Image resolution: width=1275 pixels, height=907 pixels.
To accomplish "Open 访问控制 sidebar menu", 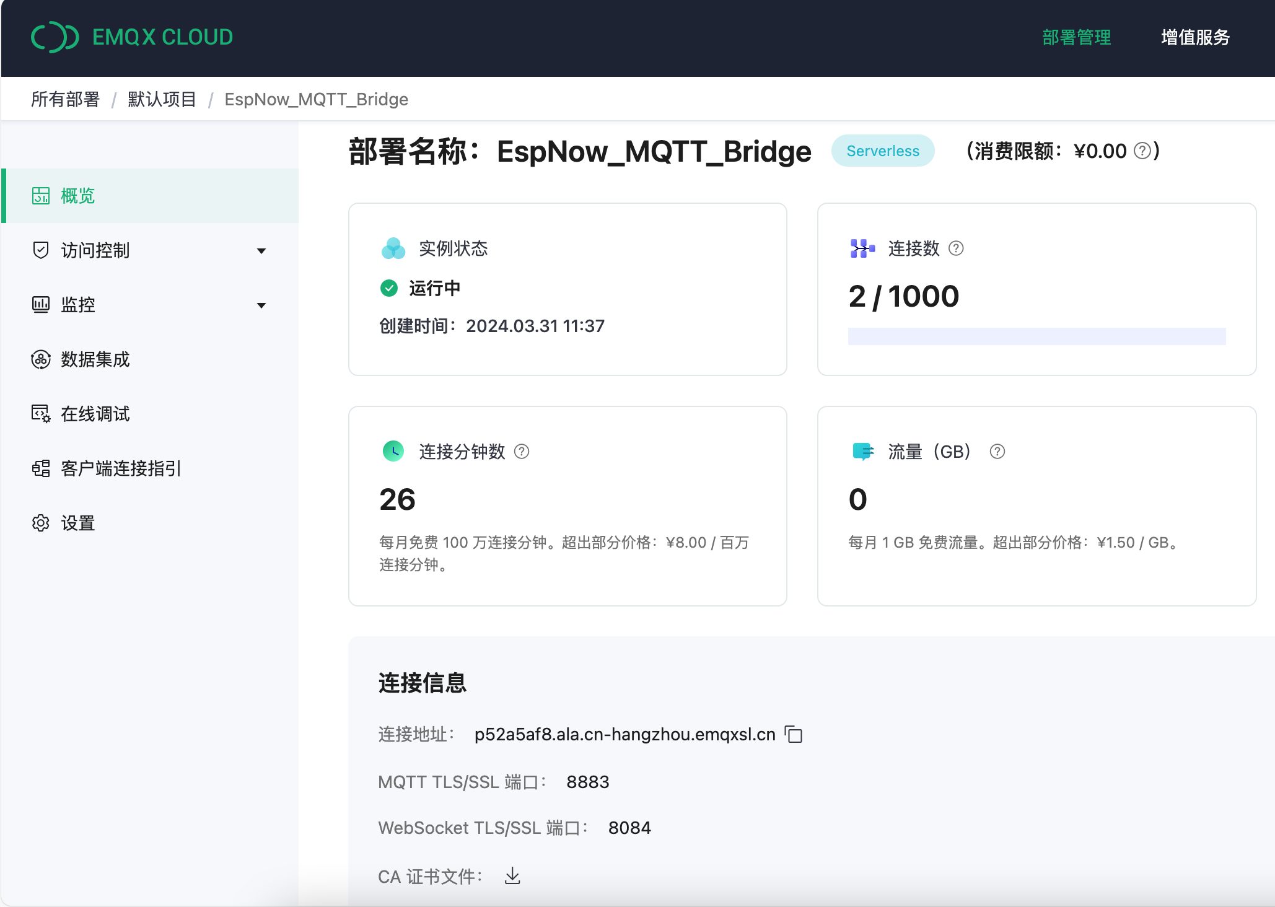I will [150, 250].
